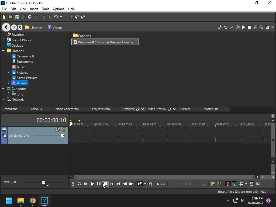This screenshot has width=276, height=207.
Task: Go back in the Explorer panel
Action: 6,27
